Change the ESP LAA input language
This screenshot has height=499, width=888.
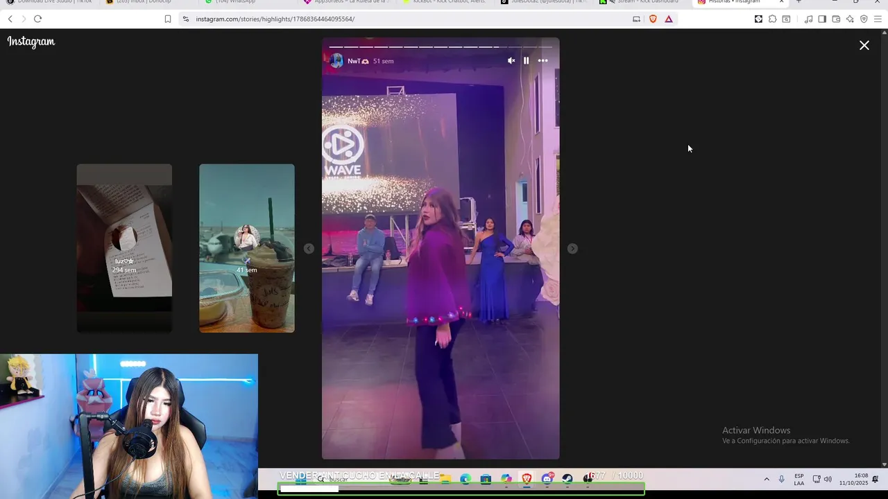tap(799, 479)
